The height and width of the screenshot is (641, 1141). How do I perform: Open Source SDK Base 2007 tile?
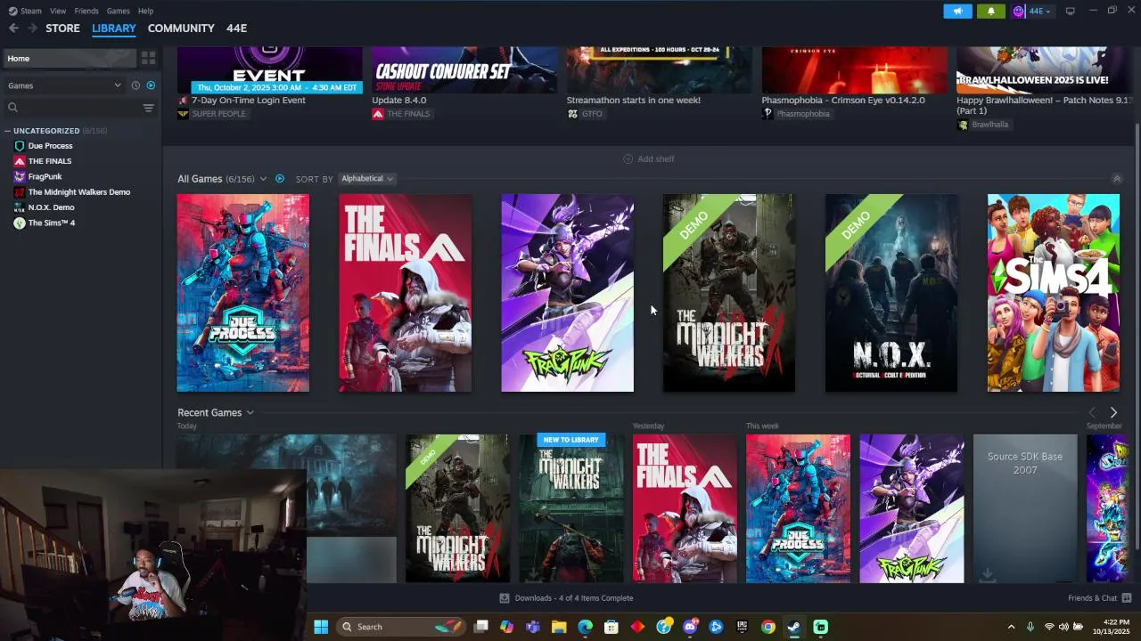point(1025,508)
